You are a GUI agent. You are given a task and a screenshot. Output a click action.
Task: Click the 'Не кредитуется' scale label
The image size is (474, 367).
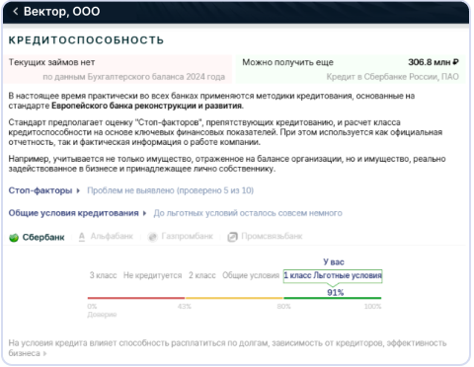(152, 275)
